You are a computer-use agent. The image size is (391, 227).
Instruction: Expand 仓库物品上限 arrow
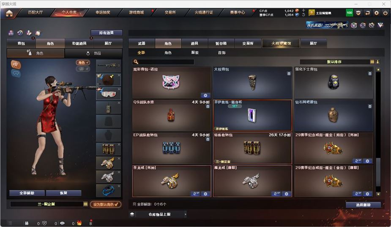tap(185, 214)
